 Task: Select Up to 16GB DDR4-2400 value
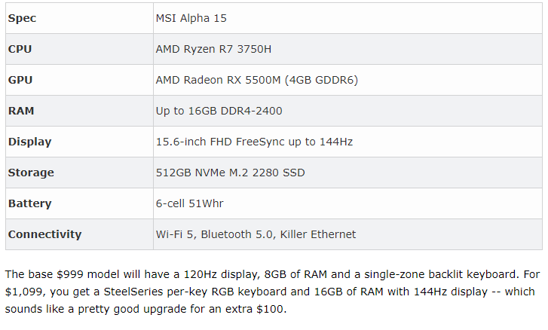[219, 111]
